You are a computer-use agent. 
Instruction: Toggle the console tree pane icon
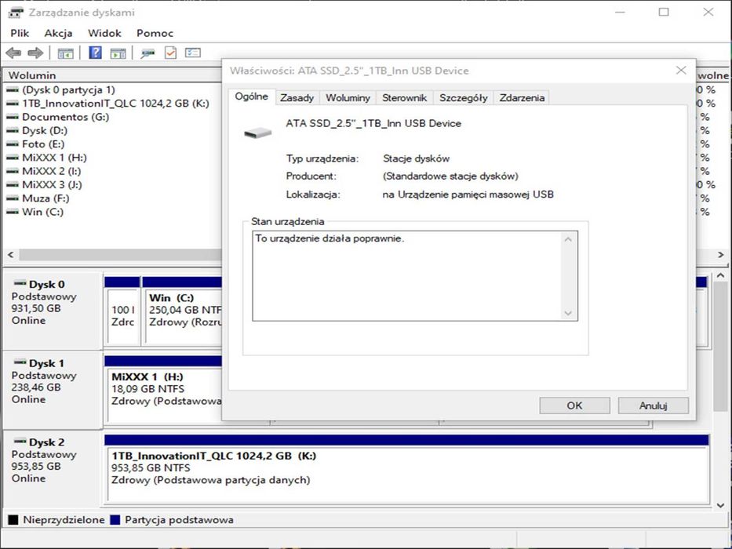point(65,53)
